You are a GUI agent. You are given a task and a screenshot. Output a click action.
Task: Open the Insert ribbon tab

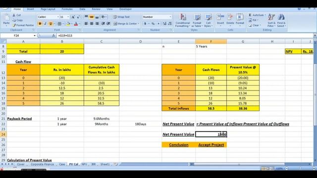30,9
